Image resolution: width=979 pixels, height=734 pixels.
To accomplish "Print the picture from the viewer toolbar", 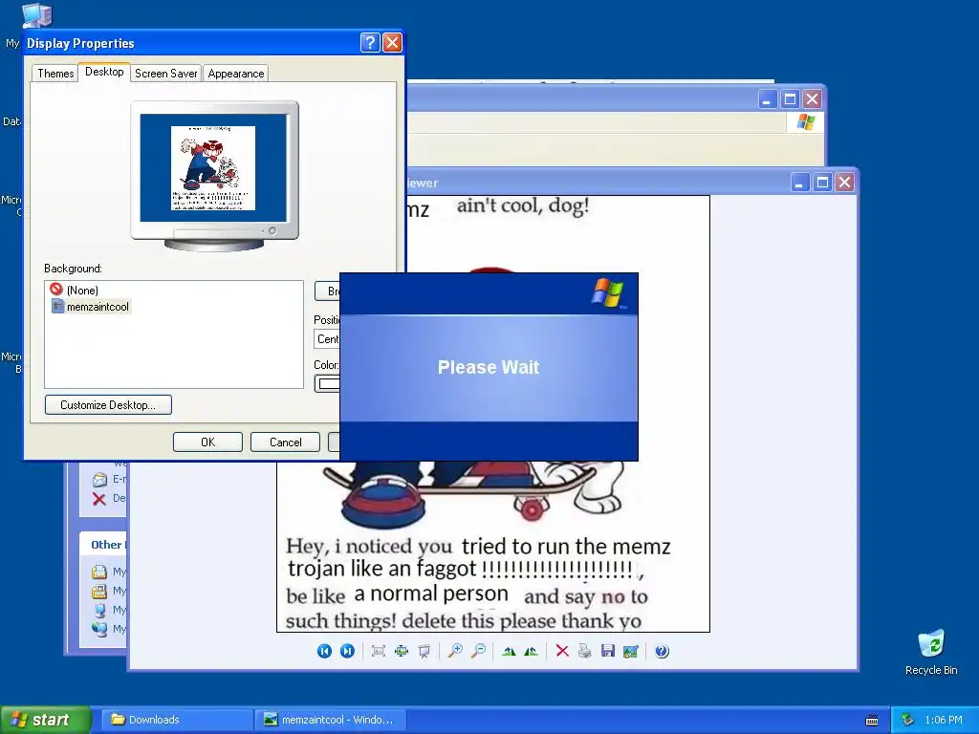I will [x=584, y=651].
